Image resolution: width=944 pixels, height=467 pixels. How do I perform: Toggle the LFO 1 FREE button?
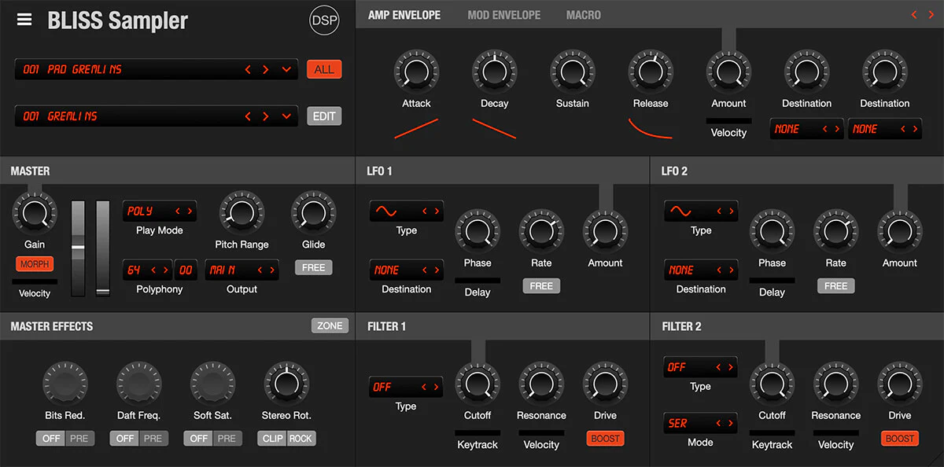[541, 286]
